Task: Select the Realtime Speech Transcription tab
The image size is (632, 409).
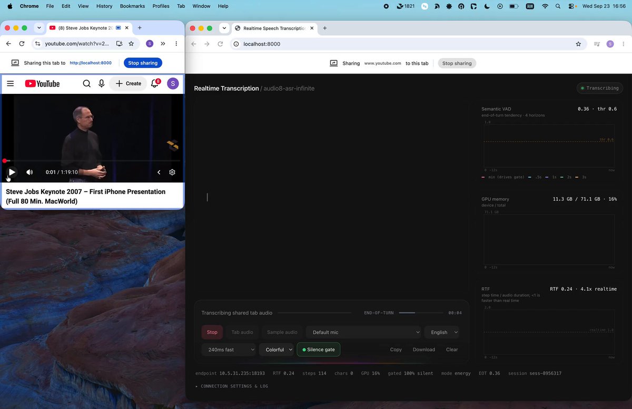Action: (274, 28)
